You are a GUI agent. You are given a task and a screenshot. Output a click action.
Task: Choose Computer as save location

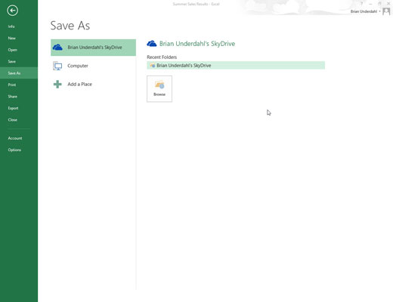coord(93,66)
